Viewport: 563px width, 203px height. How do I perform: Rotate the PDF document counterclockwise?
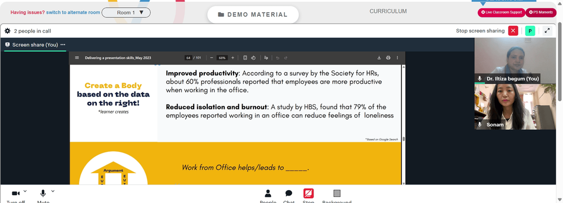(x=253, y=58)
